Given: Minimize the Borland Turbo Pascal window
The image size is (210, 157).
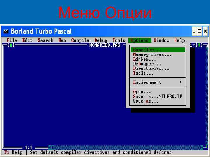Looking at the screenshot, I should coord(194,31).
